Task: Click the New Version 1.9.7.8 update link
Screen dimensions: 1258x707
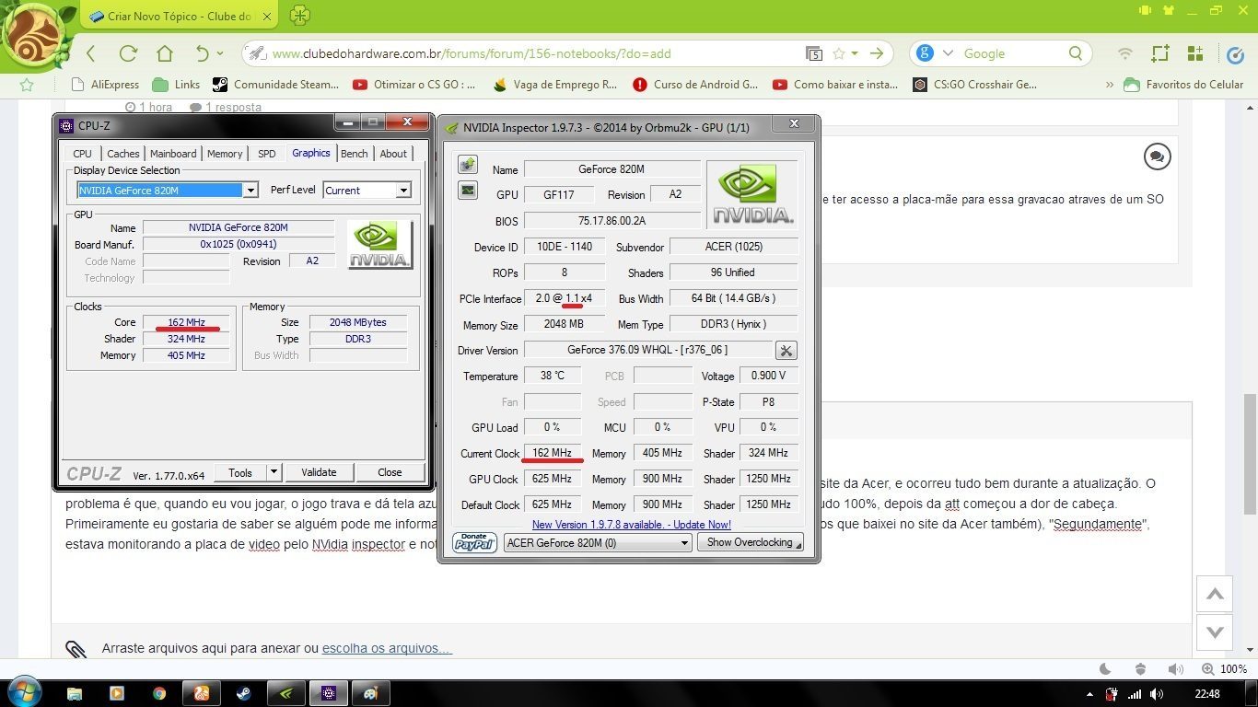Action: [x=632, y=525]
